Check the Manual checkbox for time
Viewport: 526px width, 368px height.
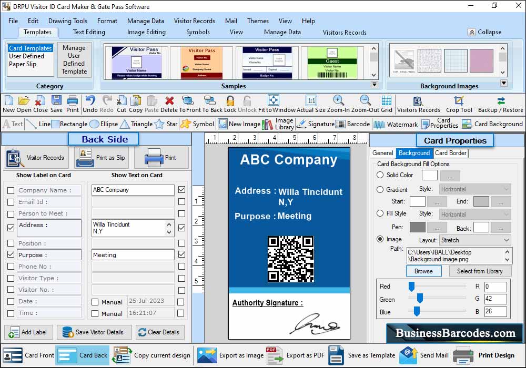point(95,314)
